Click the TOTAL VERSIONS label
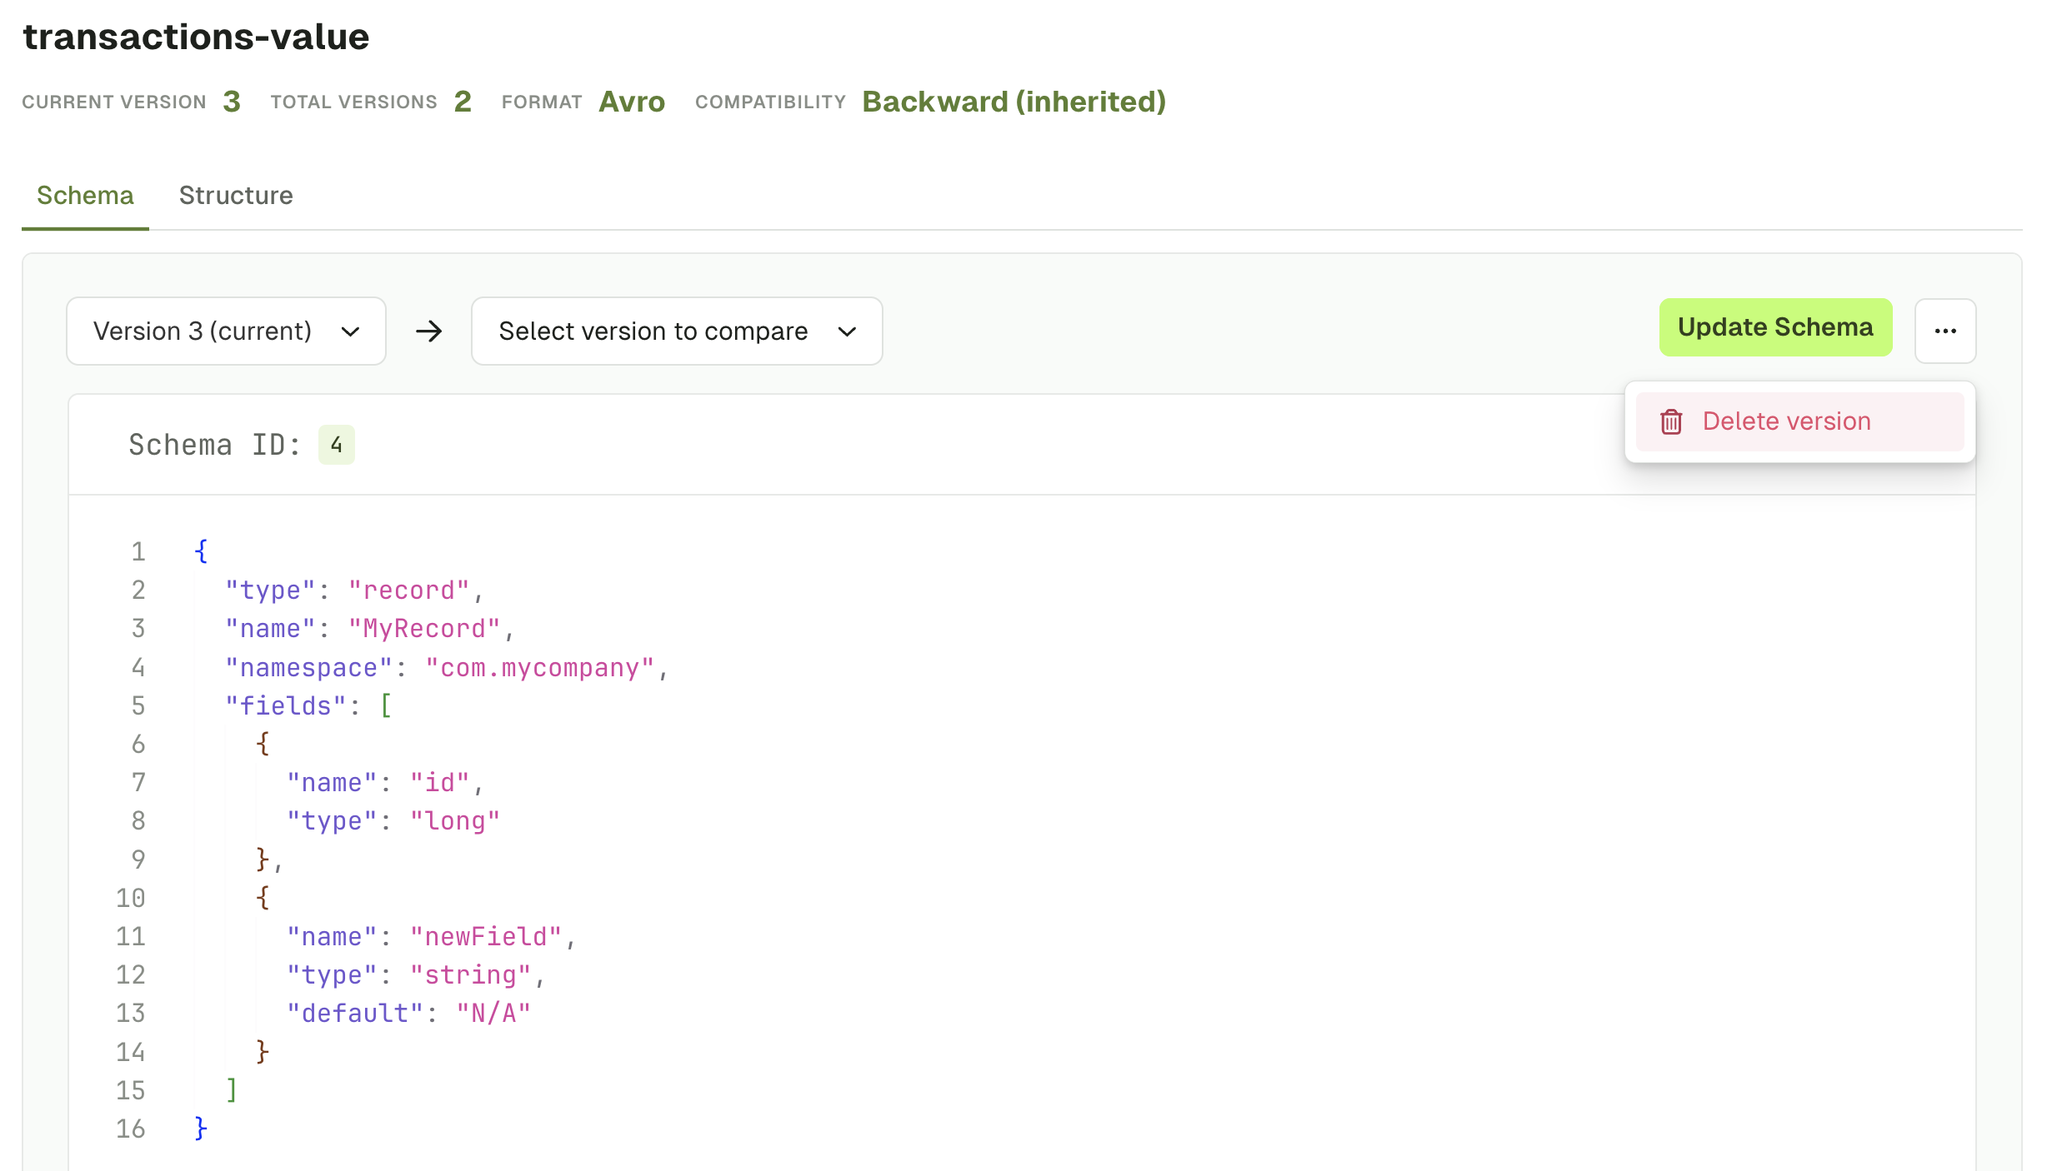The height and width of the screenshot is (1171, 2047). pyautogui.click(x=354, y=102)
